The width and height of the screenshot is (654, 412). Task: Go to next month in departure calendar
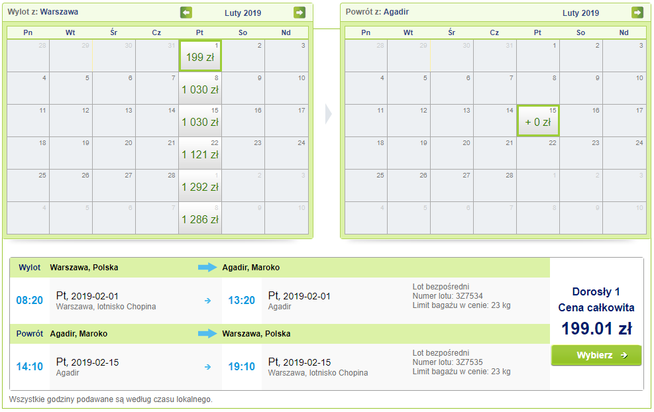[300, 13]
